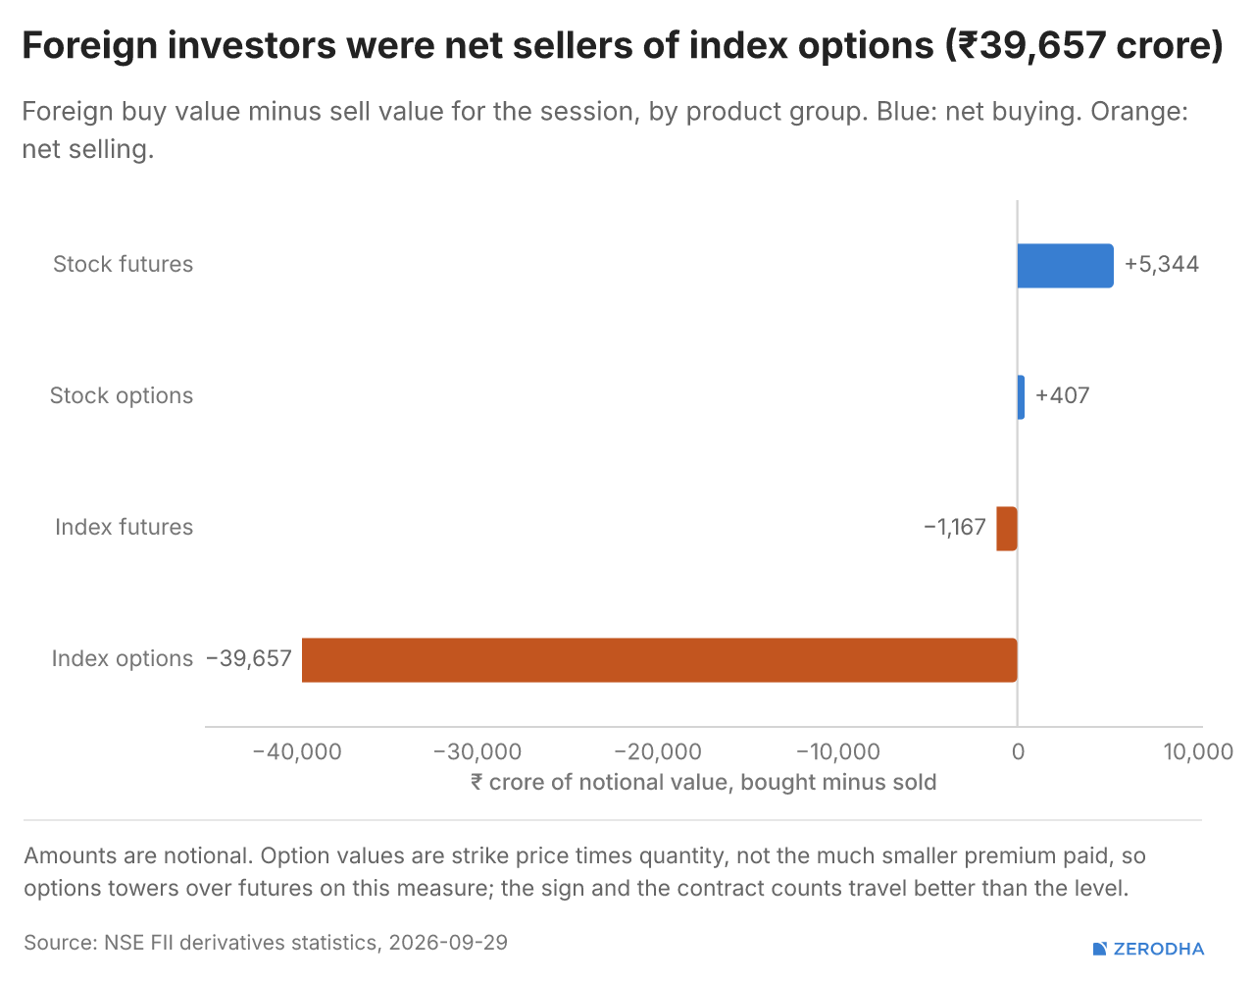This screenshot has width=1255, height=981.
Task: Select the Index futures category label
Action: (125, 528)
